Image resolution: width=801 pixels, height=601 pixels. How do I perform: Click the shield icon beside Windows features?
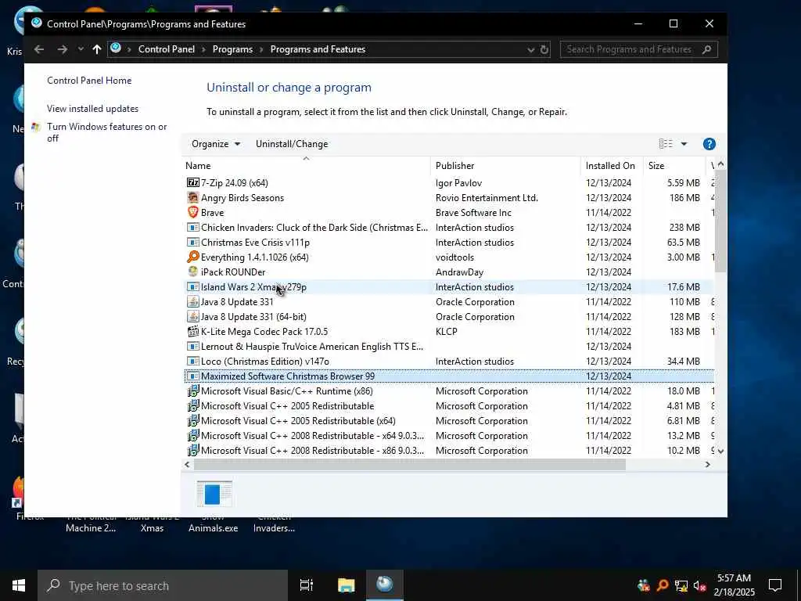tap(36, 127)
